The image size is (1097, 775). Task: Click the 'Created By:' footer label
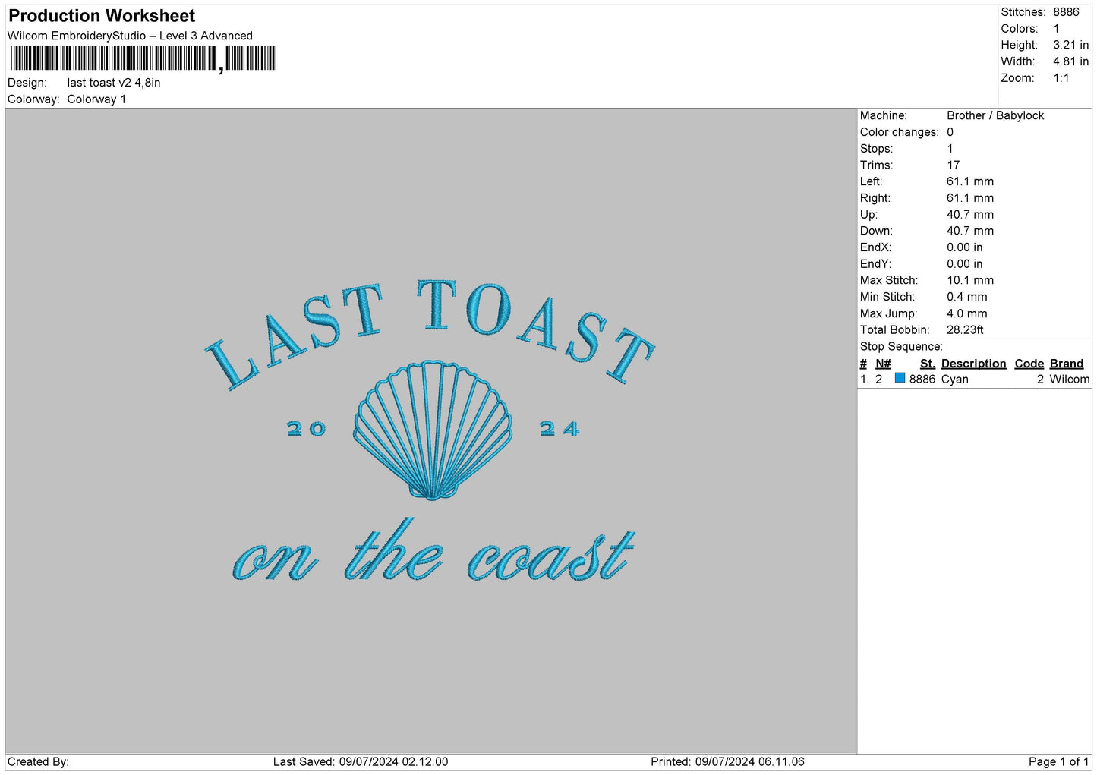[39, 761]
